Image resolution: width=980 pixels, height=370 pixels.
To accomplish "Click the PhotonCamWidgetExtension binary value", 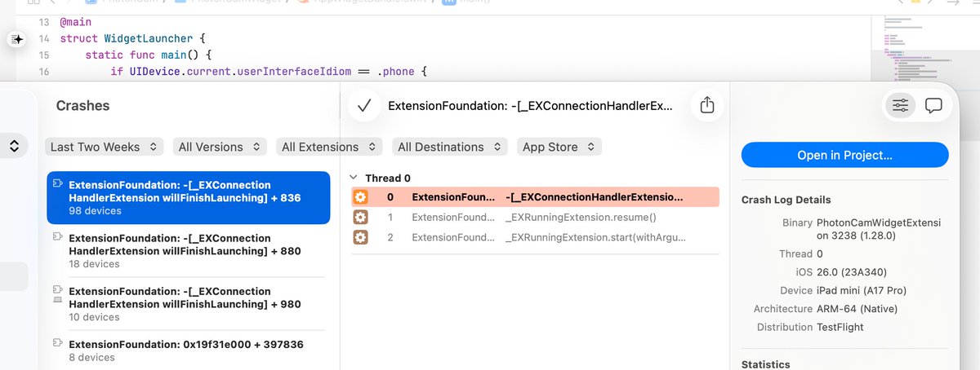I will coord(879,230).
